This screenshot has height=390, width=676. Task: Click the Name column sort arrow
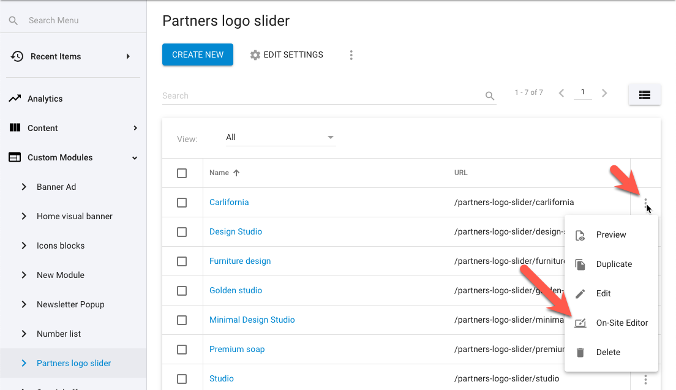point(236,173)
